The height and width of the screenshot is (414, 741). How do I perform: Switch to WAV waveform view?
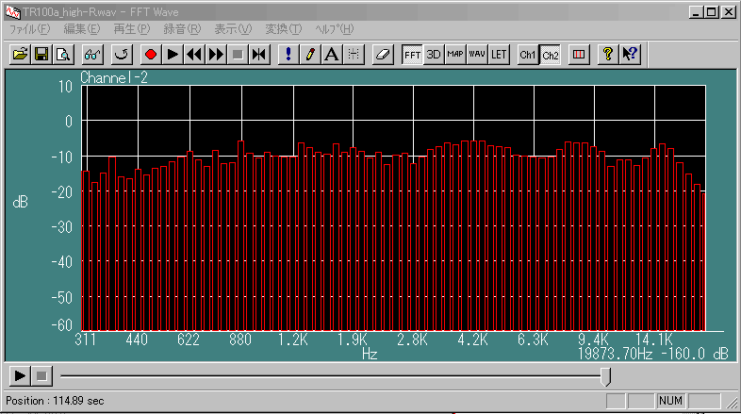click(x=477, y=55)
